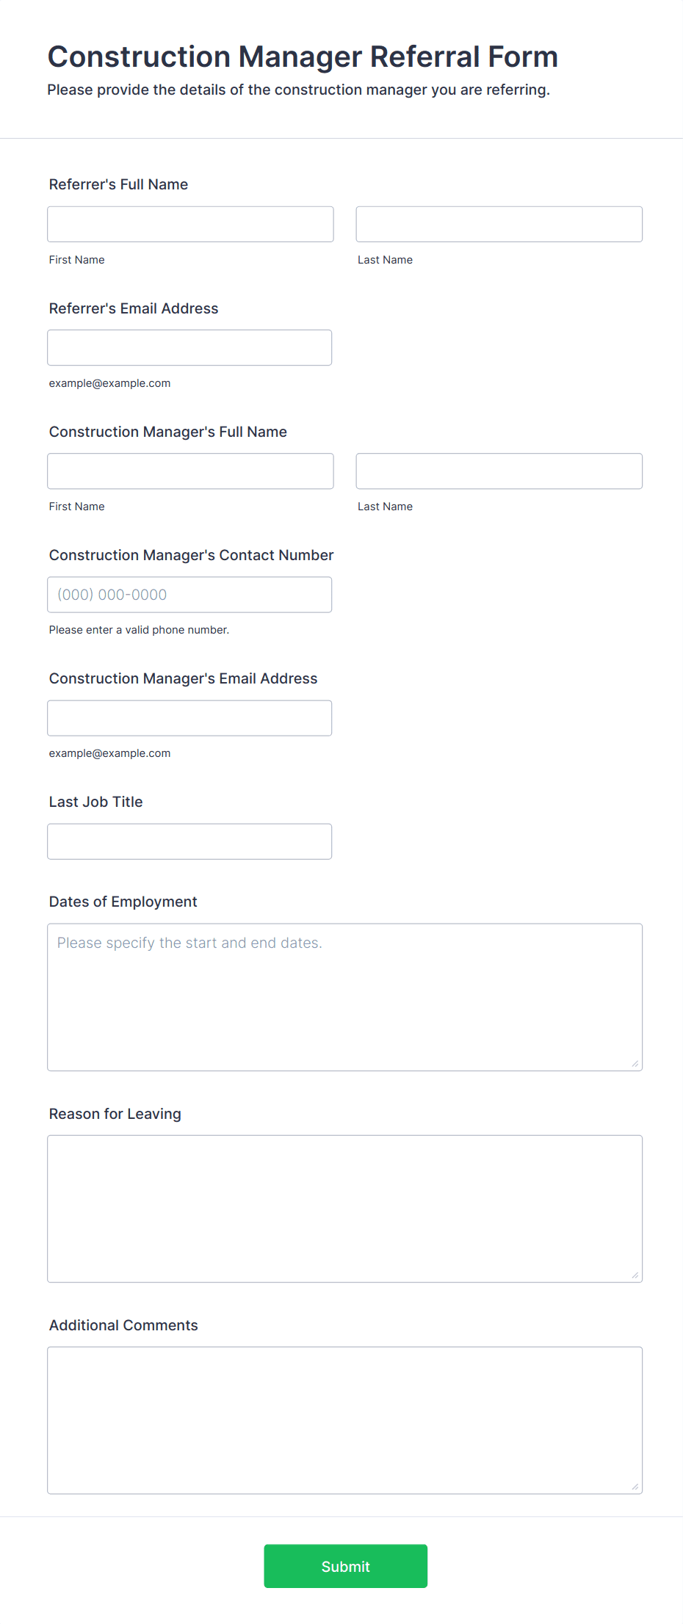
Task: Click the Additional Comments text area
Action: tap(345, 1420)
